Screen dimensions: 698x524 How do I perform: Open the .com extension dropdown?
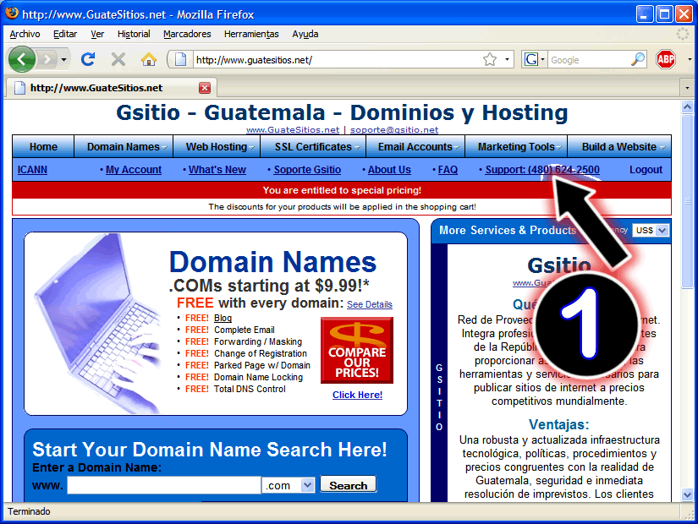point(289,485)
